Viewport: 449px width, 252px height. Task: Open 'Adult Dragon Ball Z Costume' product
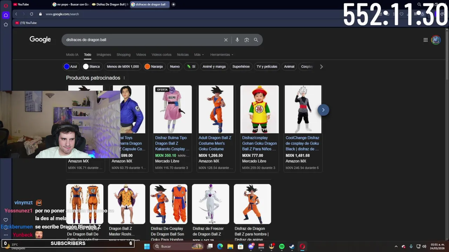click(215, 143)
